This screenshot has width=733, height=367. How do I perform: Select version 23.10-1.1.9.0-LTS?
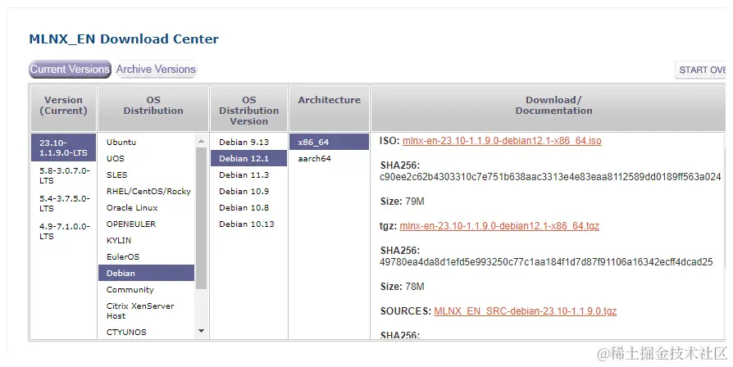[64, 147]
